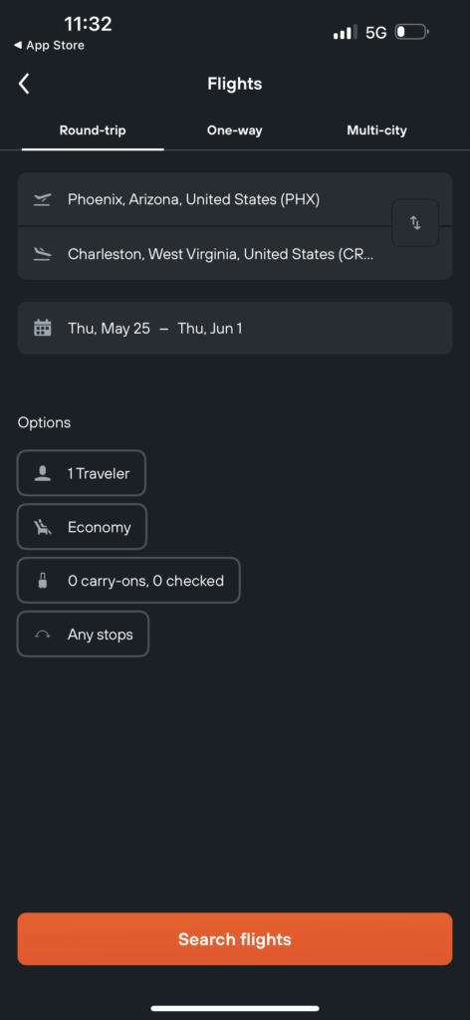Tap the seat class icon
Image resolution: width=470 pixels, height=1020 pixels.
(x=43, y=527)
